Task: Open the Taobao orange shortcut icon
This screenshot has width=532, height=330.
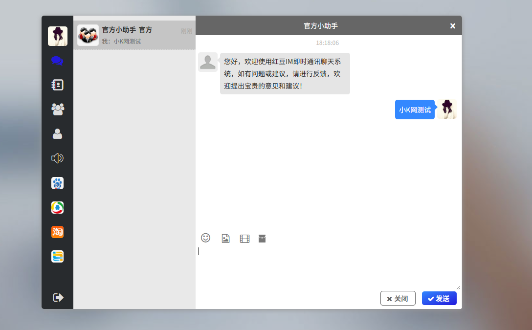Action: click(x=57, y=232)
